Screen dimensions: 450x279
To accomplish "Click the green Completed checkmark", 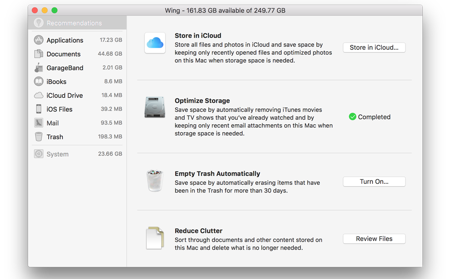I will click(352, 117).
